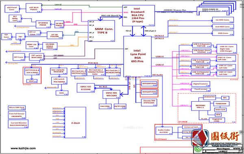Screen dimensions: 244x154
Task: Click the FAN CONN block
Action: point(105,106)
